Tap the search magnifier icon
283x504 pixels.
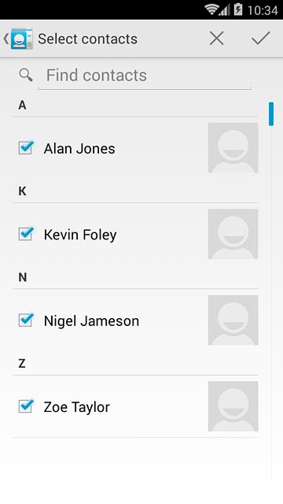[26, 75]
